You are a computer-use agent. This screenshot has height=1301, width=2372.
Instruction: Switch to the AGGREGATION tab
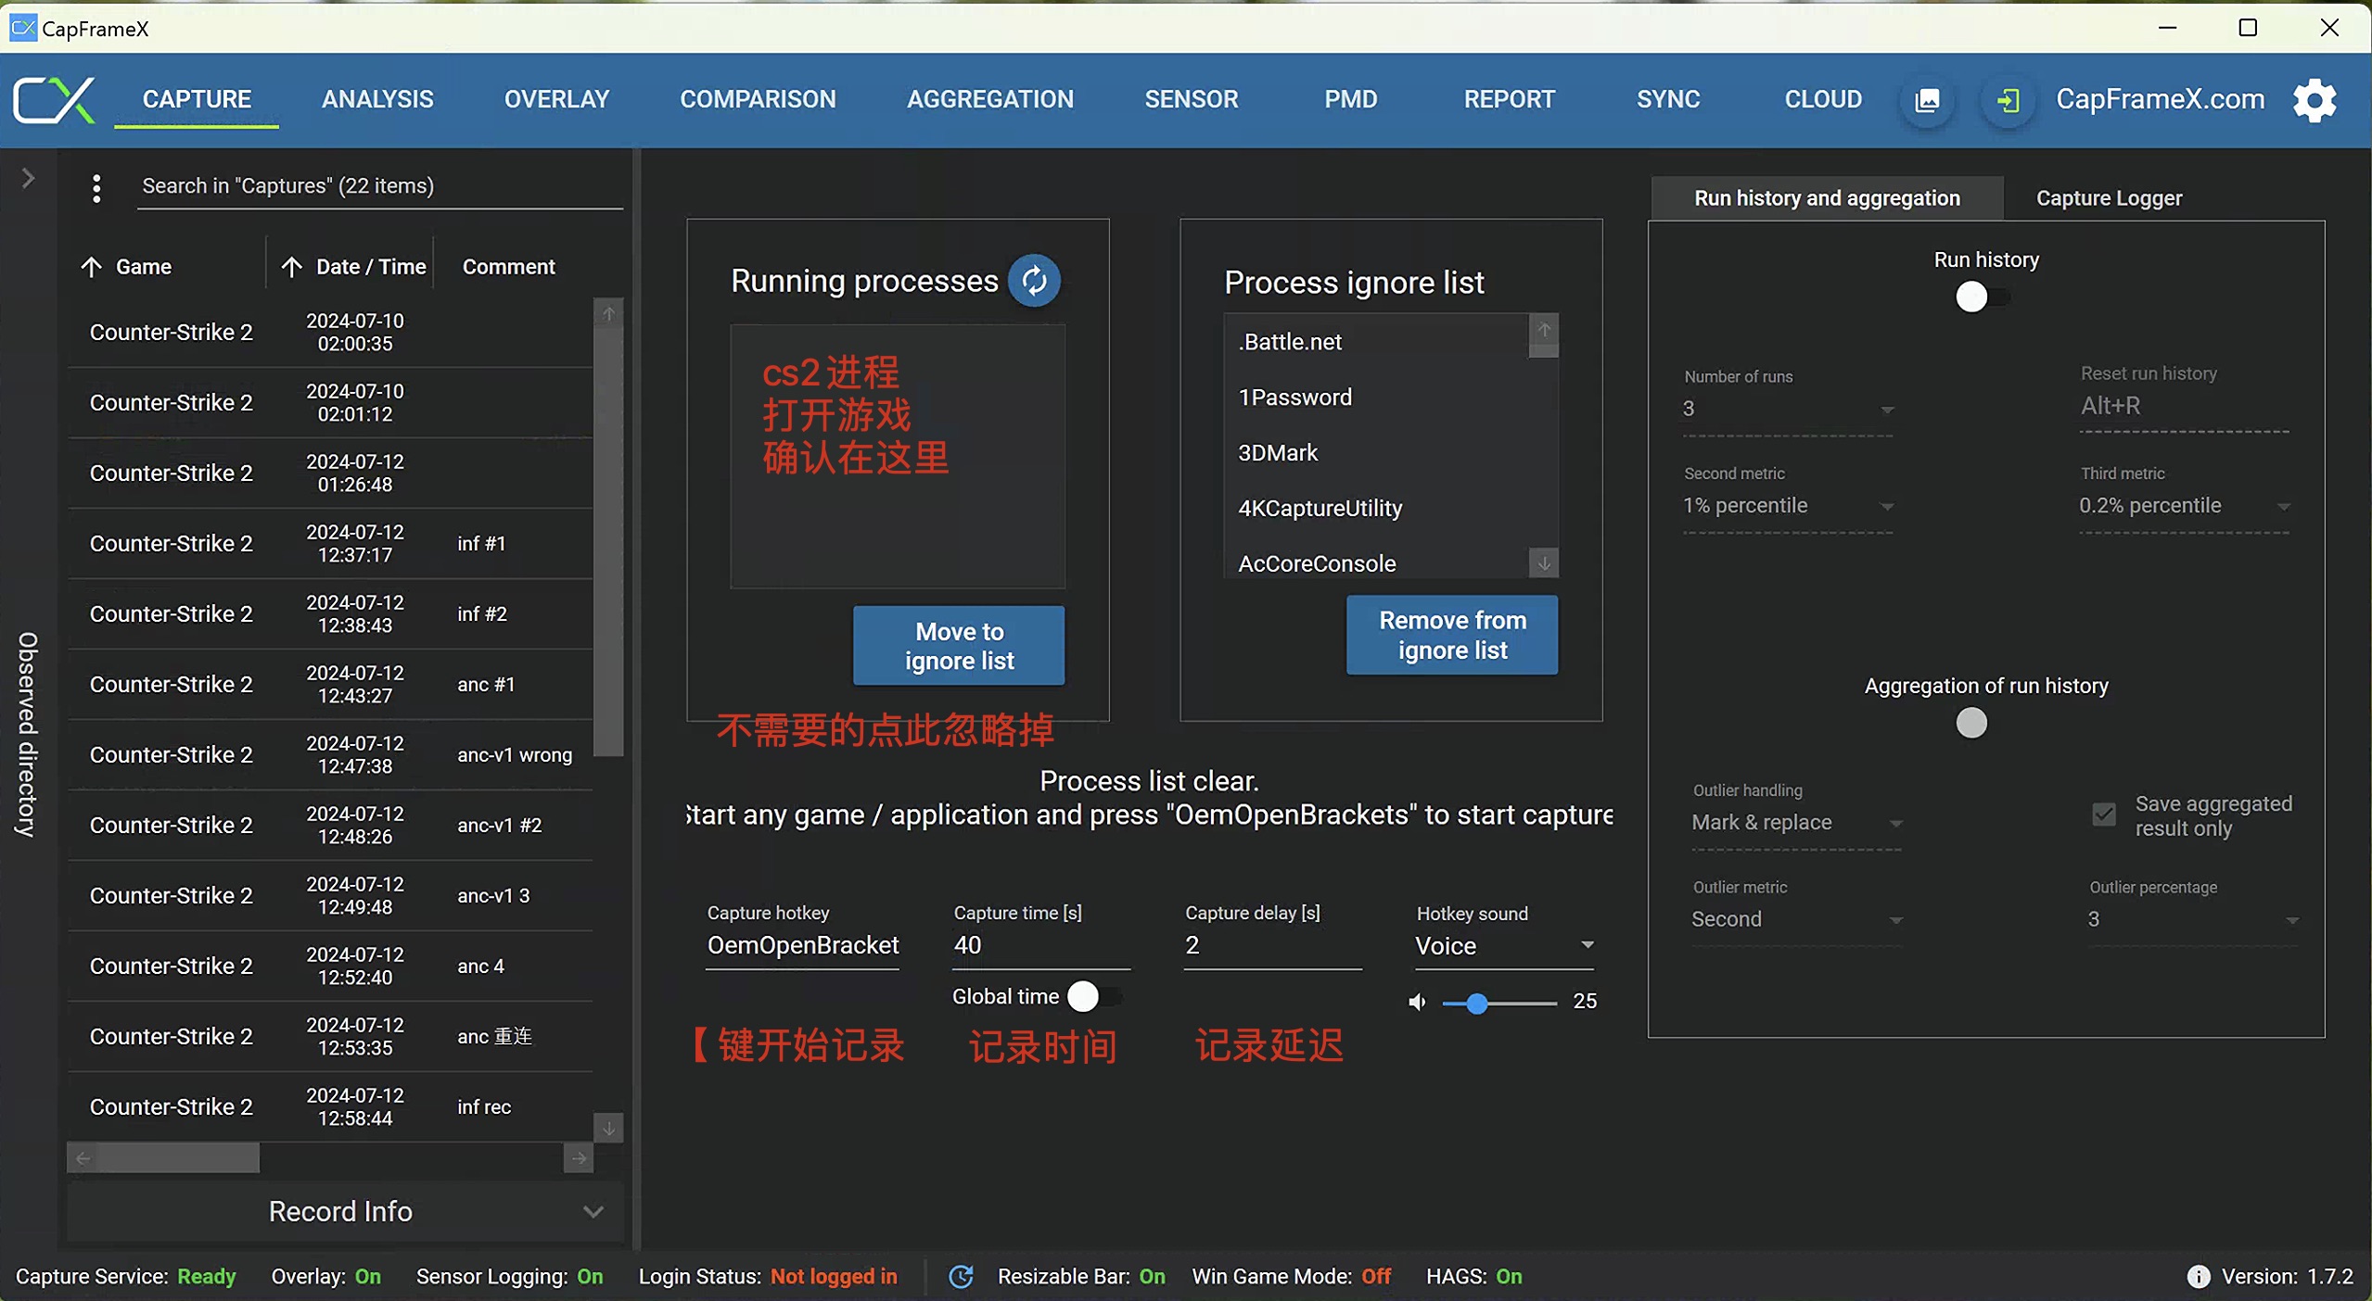(x=989, y=99)
